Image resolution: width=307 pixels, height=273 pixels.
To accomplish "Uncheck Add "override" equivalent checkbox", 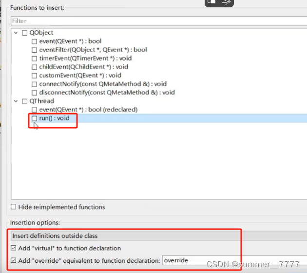I will coord(14,260).
